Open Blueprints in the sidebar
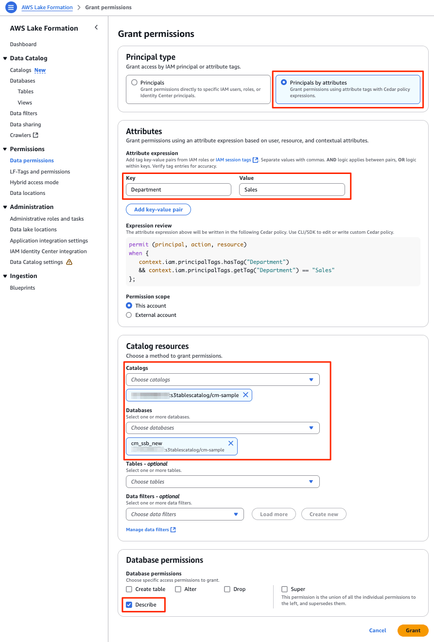 click(22, 288)
